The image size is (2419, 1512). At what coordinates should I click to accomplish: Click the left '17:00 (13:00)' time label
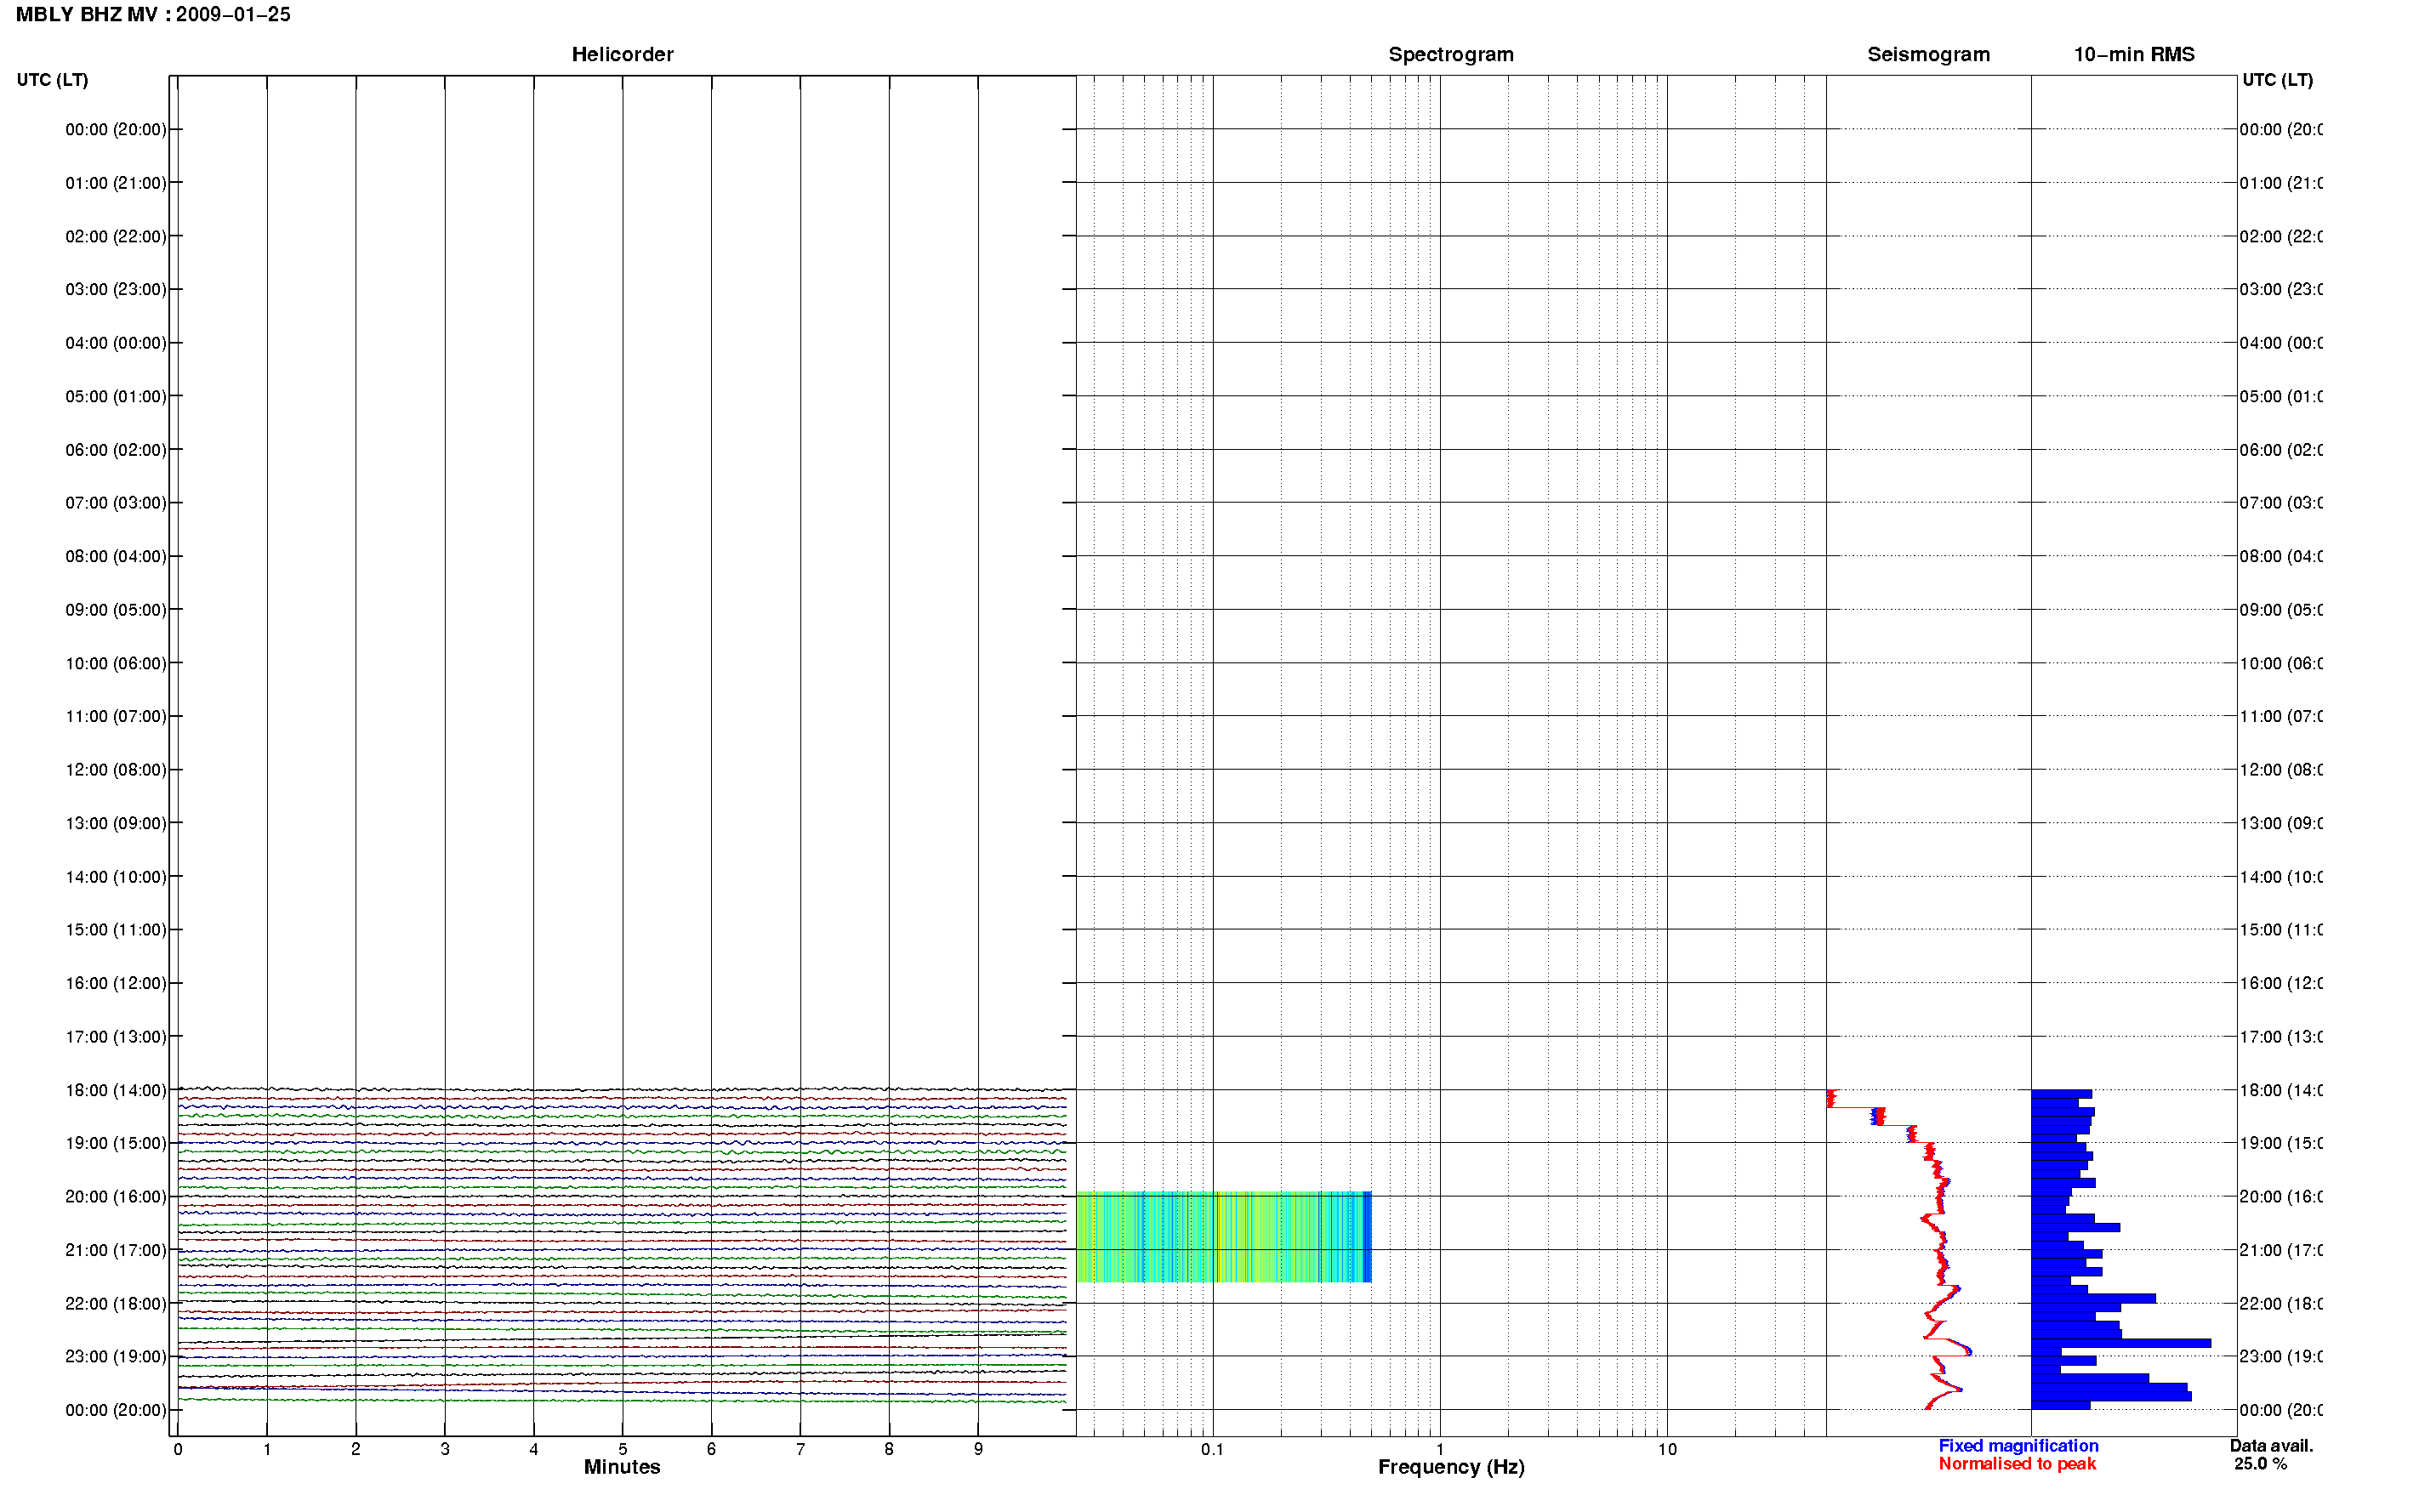(x=116, y=1037)
